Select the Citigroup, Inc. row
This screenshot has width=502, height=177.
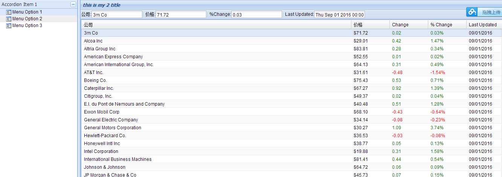point(291,96)
